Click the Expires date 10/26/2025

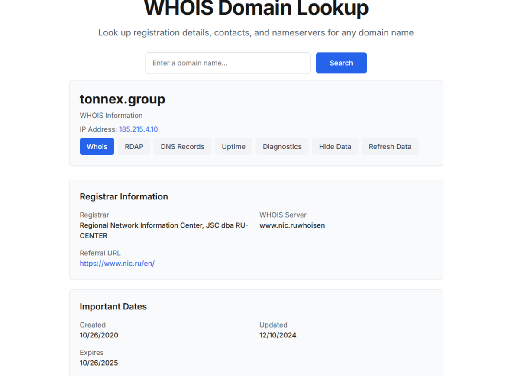click(x=99, y=363)
